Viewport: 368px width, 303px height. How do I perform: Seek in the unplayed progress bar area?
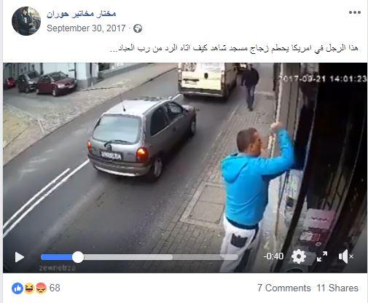(x=160, y=257)
